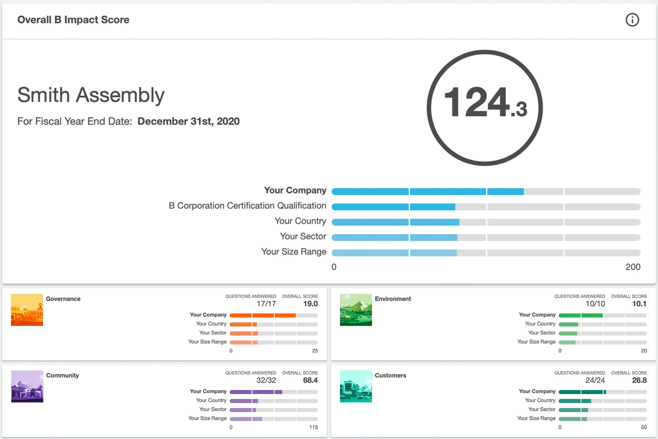Click the Customers overall score 26.8
The height and width of the screenshot is (439, 658).
639,380
